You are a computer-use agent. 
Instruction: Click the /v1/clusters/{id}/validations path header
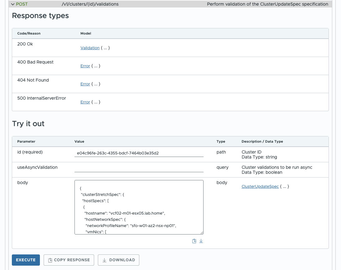click(x=90, y=4)
